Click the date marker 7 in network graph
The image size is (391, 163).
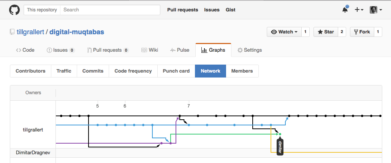[188, 106]
